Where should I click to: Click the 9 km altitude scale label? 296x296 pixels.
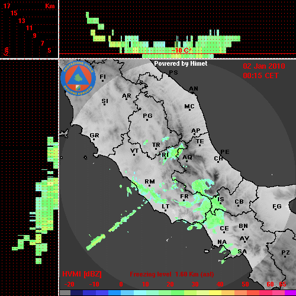pos(35,36)
